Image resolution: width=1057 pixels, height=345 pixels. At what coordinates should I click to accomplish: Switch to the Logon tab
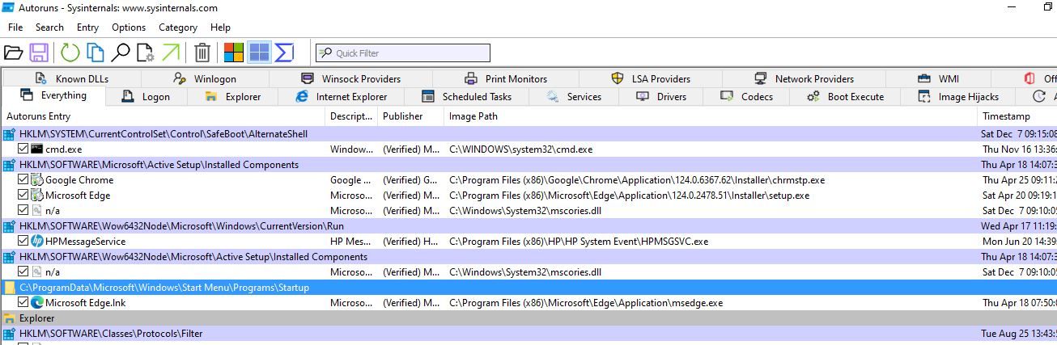tap(146, 96)
